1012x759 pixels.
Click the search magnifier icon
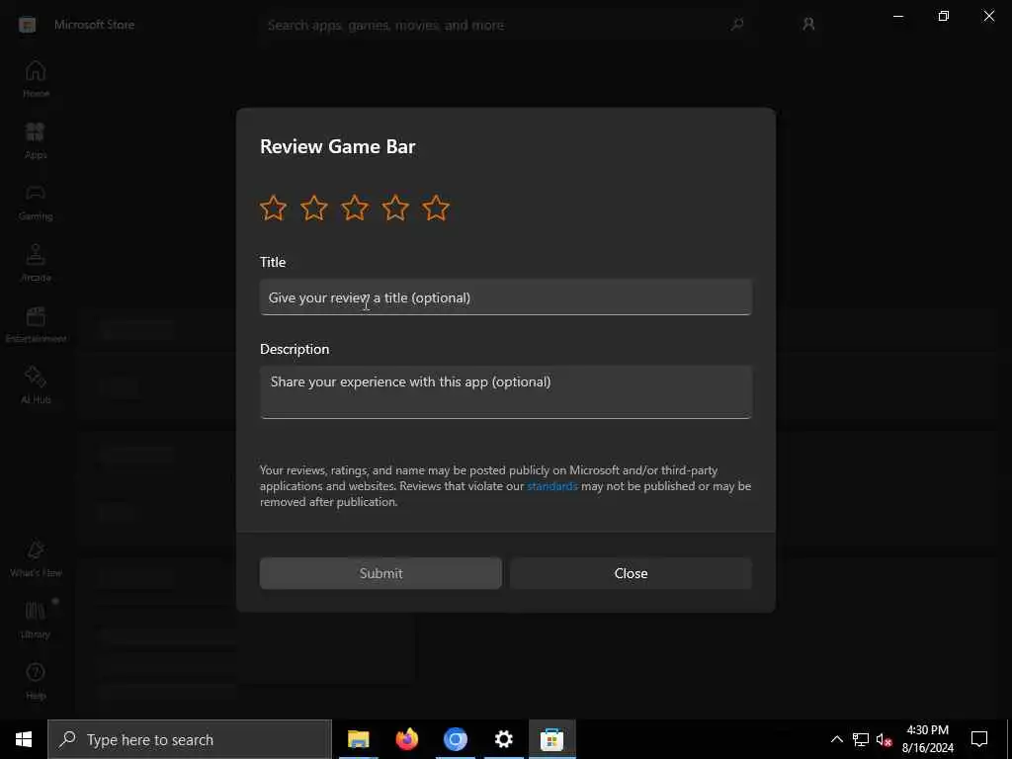[737, 25]
